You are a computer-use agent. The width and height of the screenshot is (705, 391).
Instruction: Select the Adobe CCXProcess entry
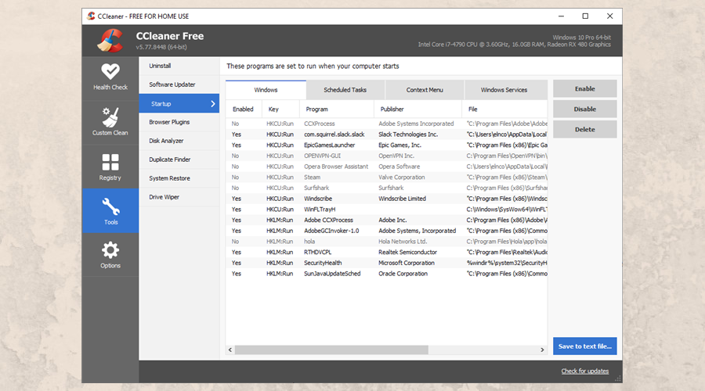[387, 221]
